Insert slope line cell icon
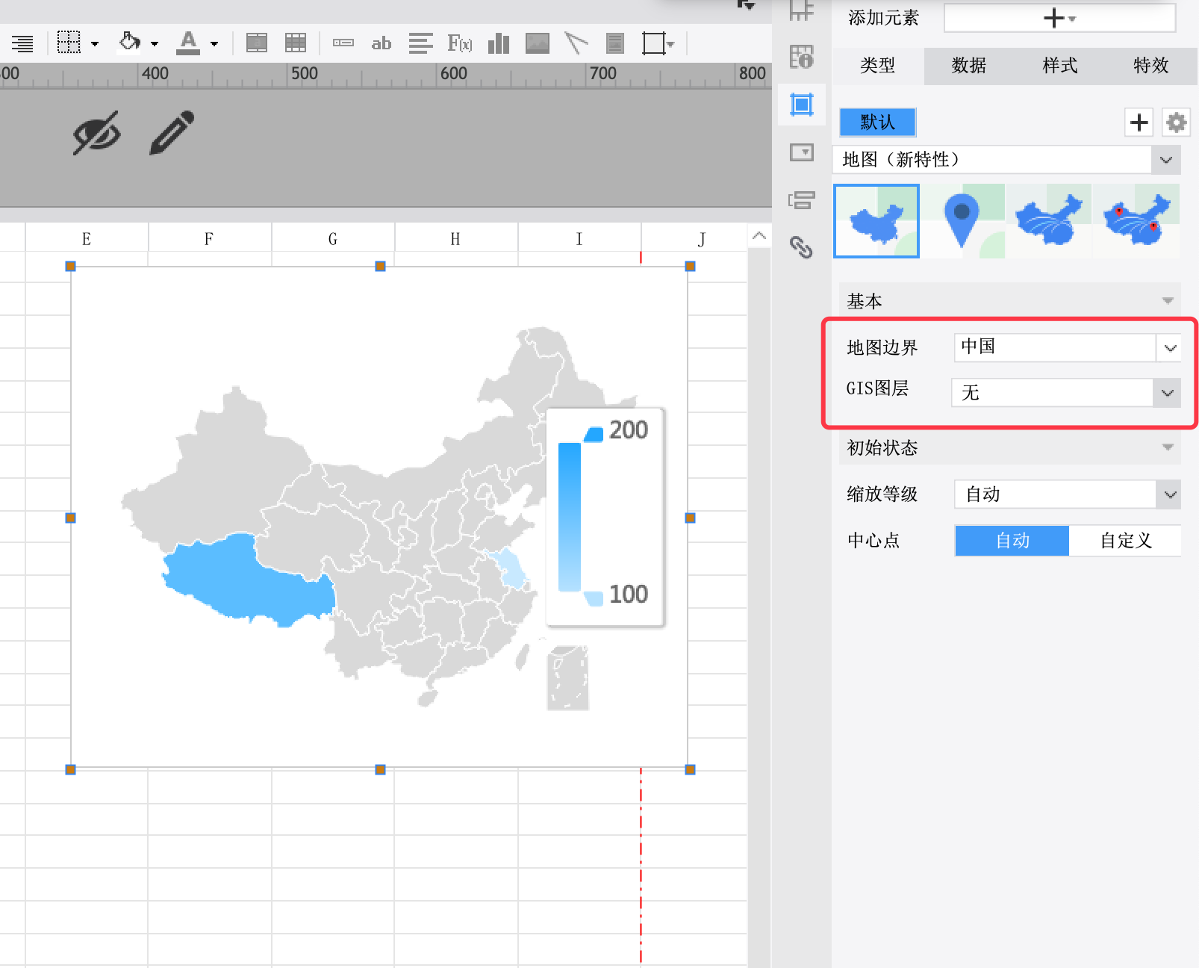 coord(576,43)
